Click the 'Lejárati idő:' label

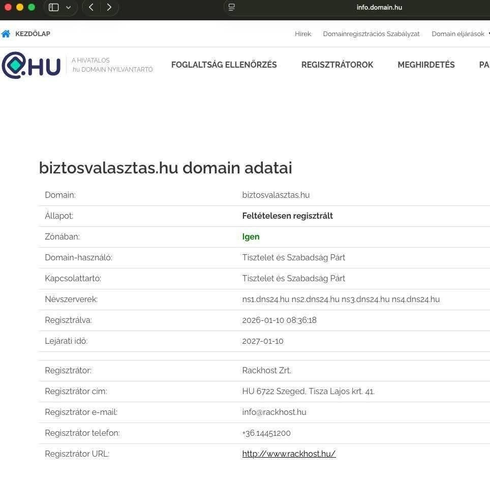tap(66, 341)
